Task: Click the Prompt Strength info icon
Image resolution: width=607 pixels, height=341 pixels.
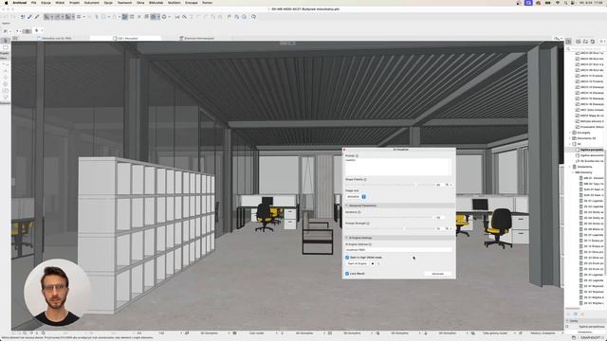Action: click(368, 224)
